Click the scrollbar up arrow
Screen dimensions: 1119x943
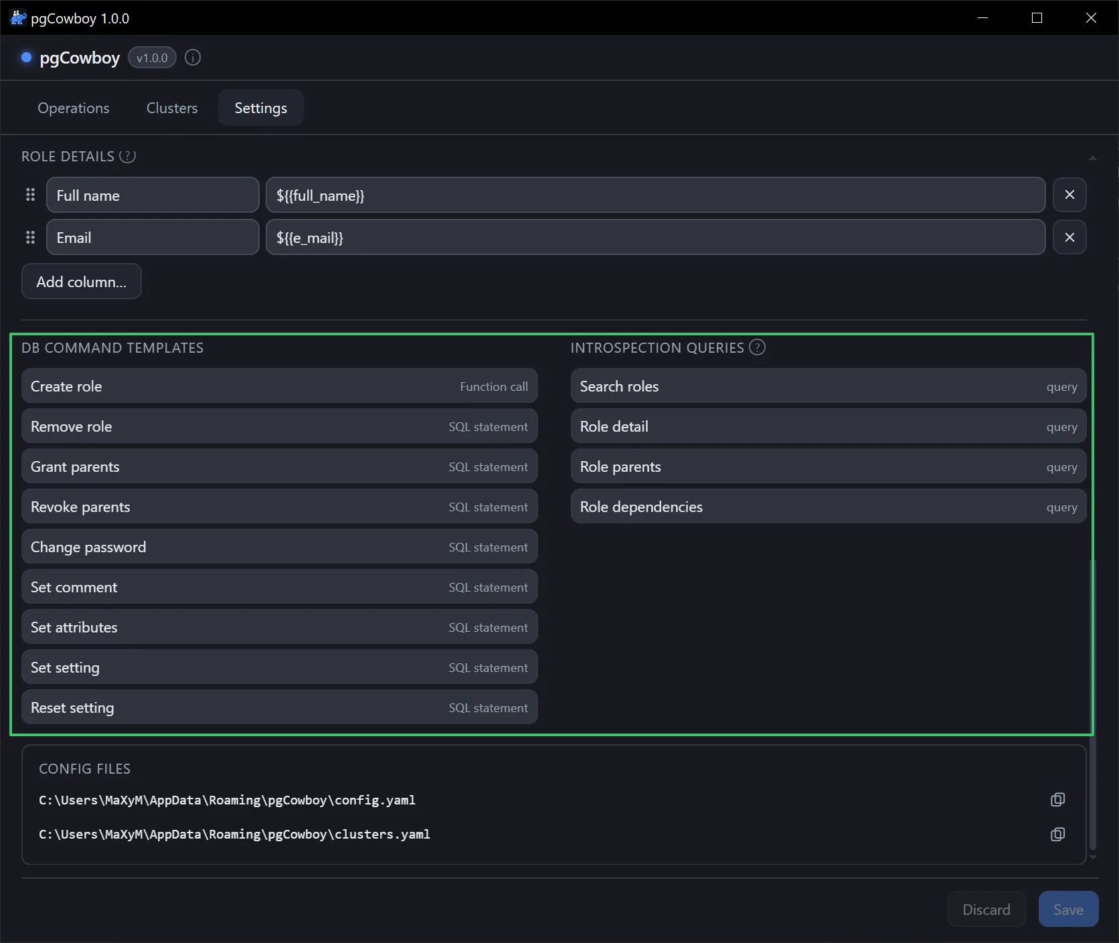pos(1093,158)
